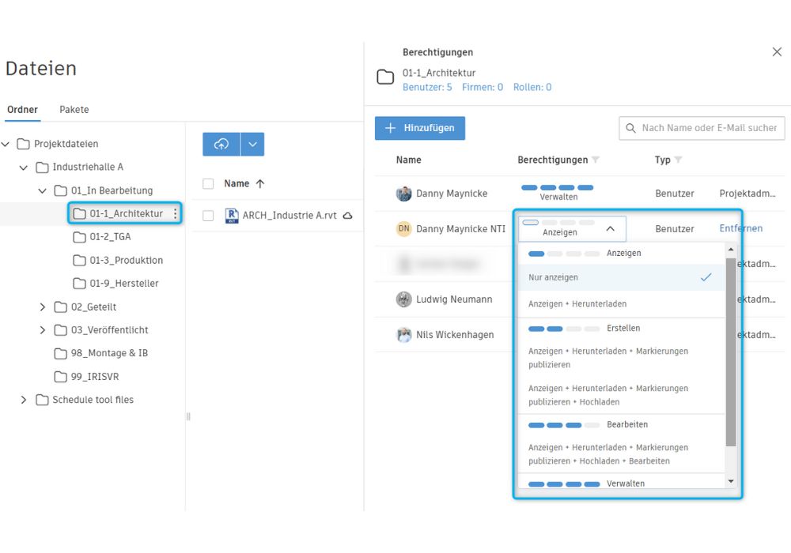Viewport: 791px width, 553px height.
Task: Click the filter icon beside Berechtigungen column
Action: coord(596,160)
